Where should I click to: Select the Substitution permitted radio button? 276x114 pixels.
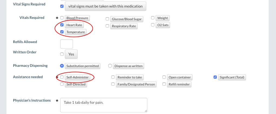[x=62, y=66]
